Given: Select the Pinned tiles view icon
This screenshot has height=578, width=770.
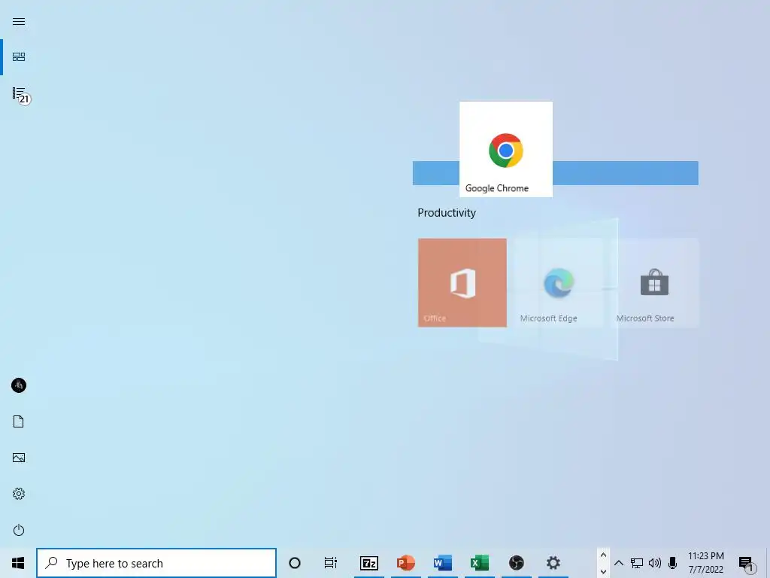Looking at the screenshot, I should (x=19, y=57).
